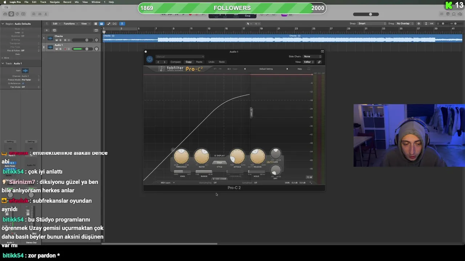Viewport: 465px width, 261px height.
Task: Open the tracks Functions dropdown menu
Action: point(70,24)
